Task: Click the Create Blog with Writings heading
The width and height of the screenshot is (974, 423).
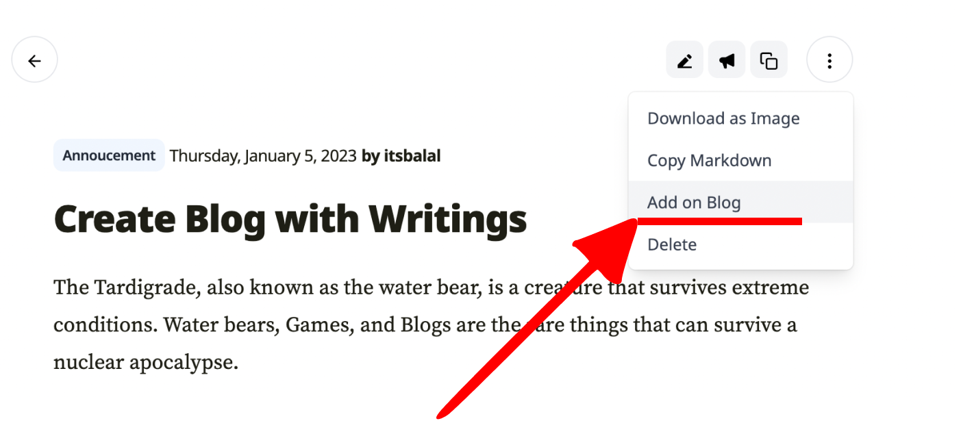Action: (290, 218)
